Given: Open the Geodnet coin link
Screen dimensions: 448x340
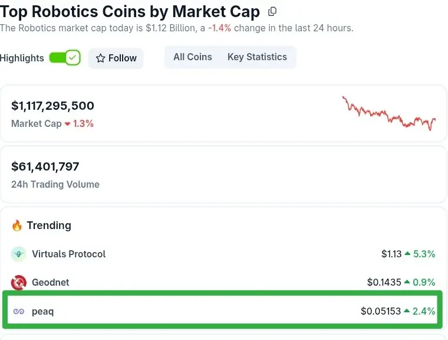Looking at the screenshot, I should (x=51, y=283).
